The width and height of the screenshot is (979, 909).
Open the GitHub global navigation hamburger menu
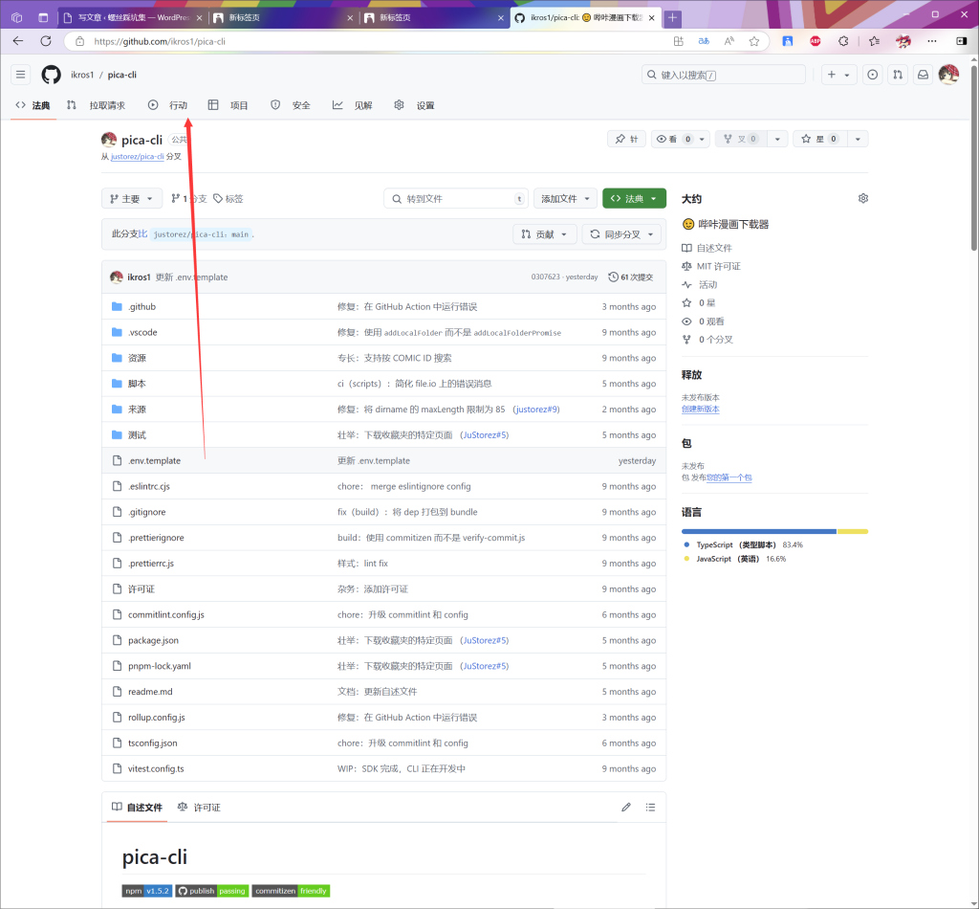(21, 75)
